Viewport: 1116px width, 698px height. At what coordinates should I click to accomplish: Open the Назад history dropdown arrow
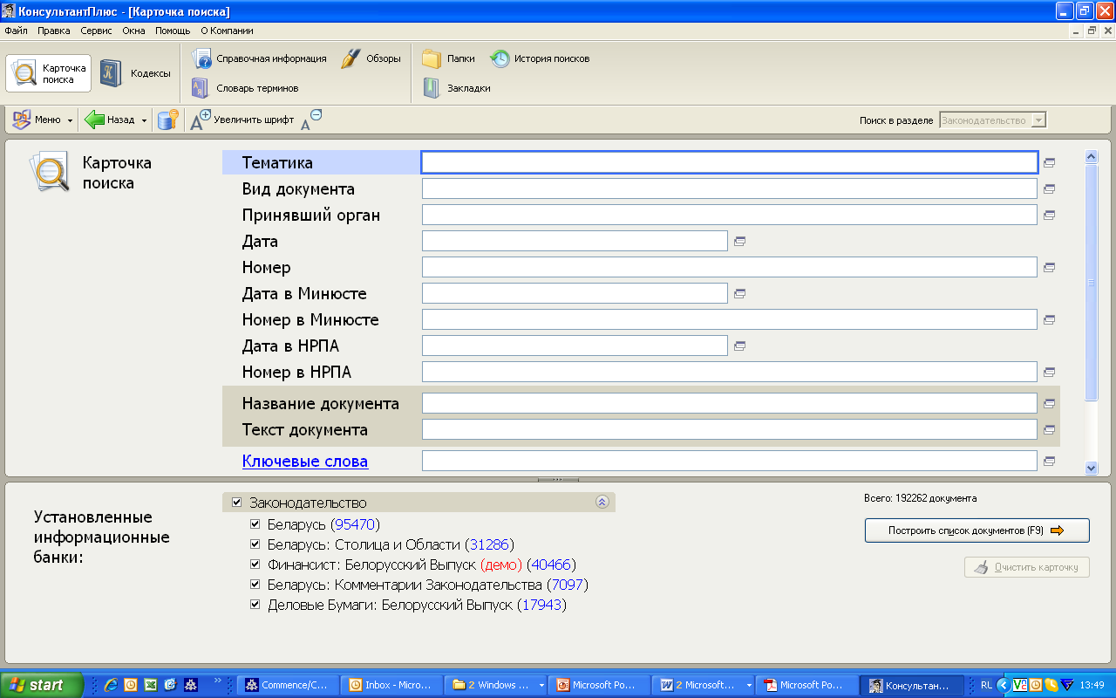point(144,120)
